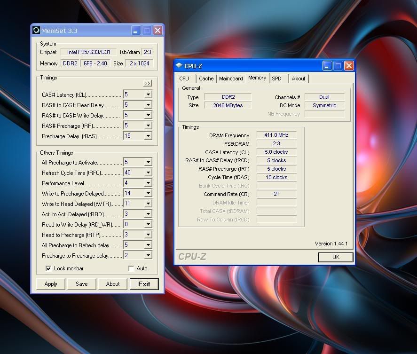Click the MemSet Memory field showing DDR2
This screenshot has height=354, width=417.
(70, 63)
